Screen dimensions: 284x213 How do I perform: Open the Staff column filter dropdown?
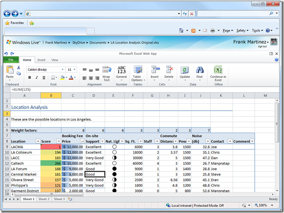pos(157,141)
